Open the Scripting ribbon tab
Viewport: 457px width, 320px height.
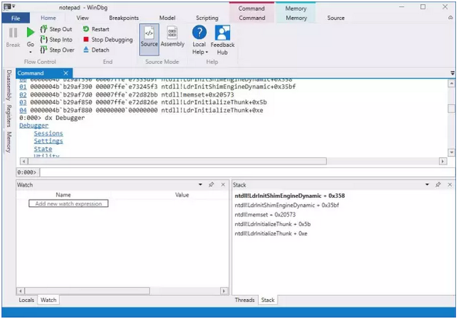tap(207, 18)
